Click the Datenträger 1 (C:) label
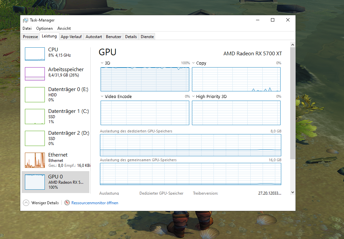Image resolution: width=344 pixels, height=239 pixels. [x=68, y=111]
